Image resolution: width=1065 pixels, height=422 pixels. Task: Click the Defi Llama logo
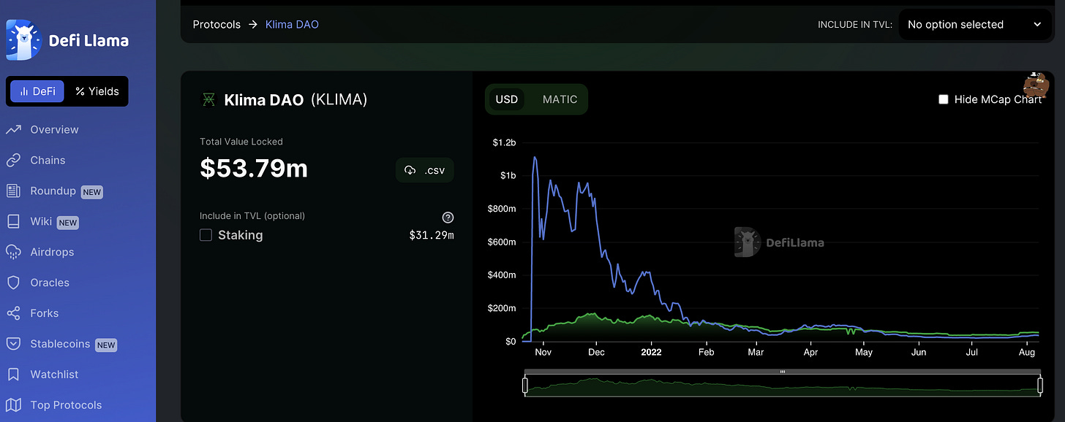click(x=68, y=40)
